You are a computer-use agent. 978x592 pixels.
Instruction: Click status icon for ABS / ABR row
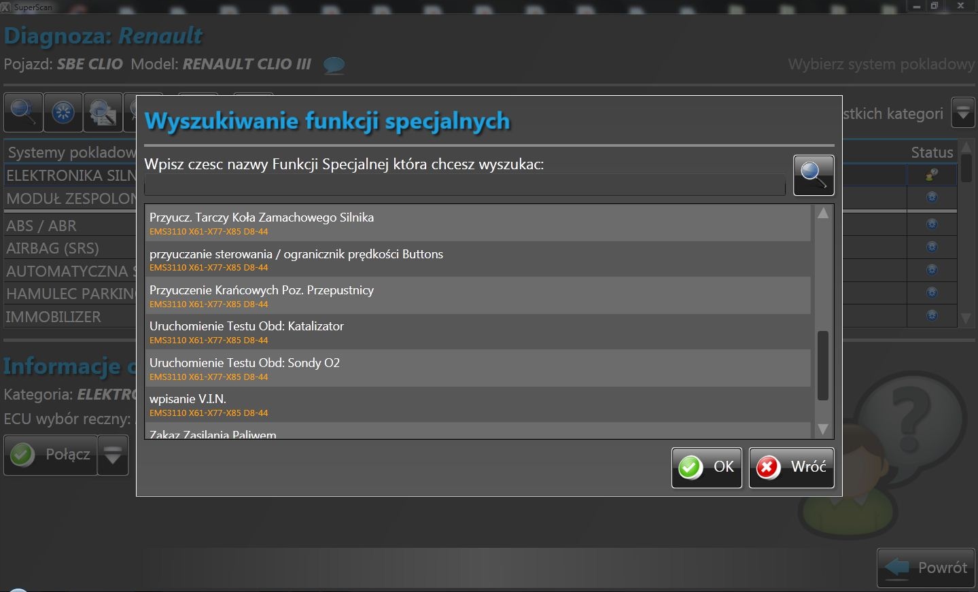[932, 224]
